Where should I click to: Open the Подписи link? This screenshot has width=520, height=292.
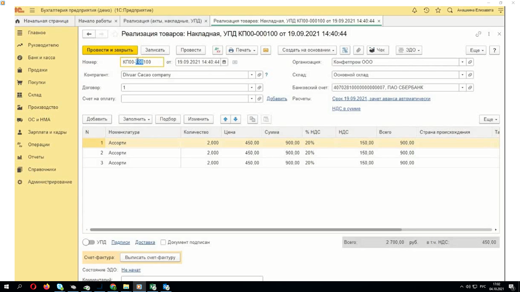coord(120,242)
